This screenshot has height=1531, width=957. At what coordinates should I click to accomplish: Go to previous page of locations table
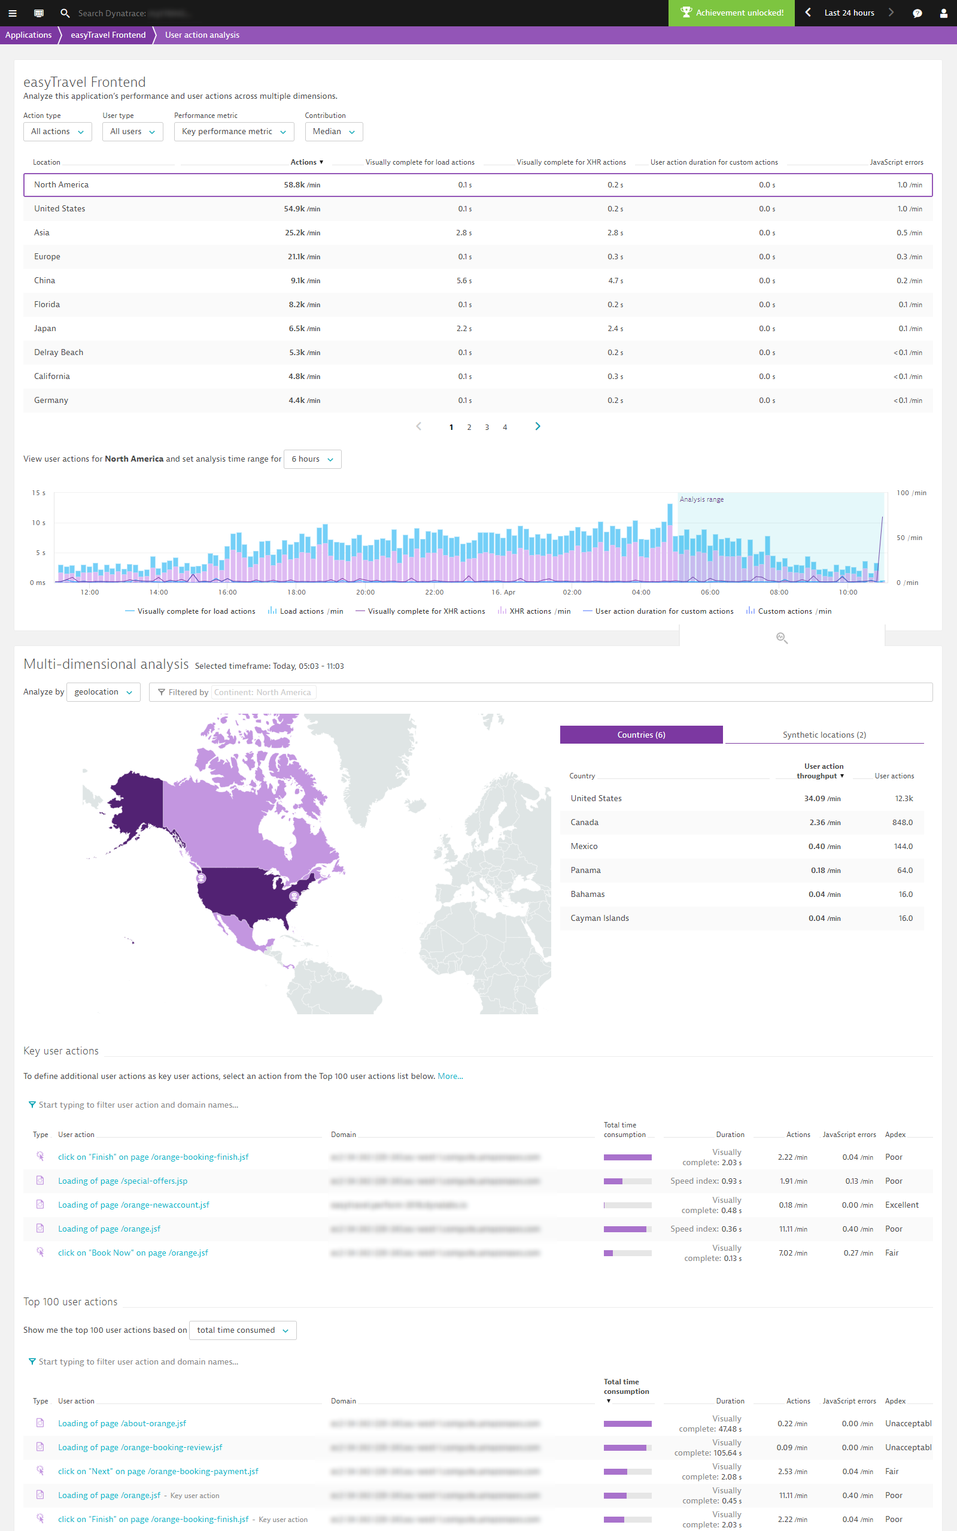pos(418,426)
